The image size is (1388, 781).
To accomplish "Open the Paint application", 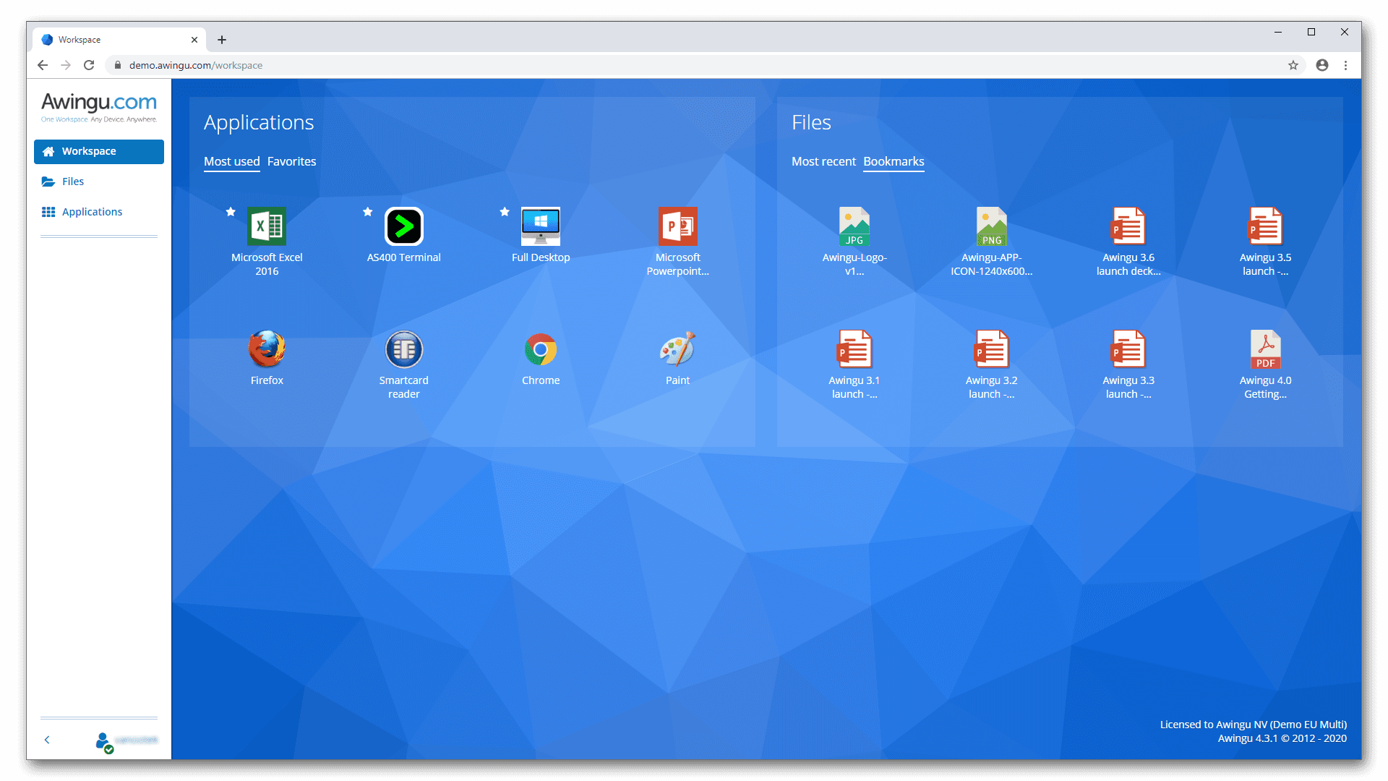I will click(x=677, y=350).
